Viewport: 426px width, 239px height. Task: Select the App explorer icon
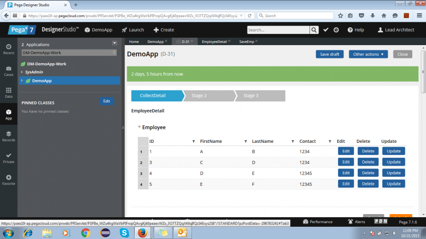pos(9,115)
